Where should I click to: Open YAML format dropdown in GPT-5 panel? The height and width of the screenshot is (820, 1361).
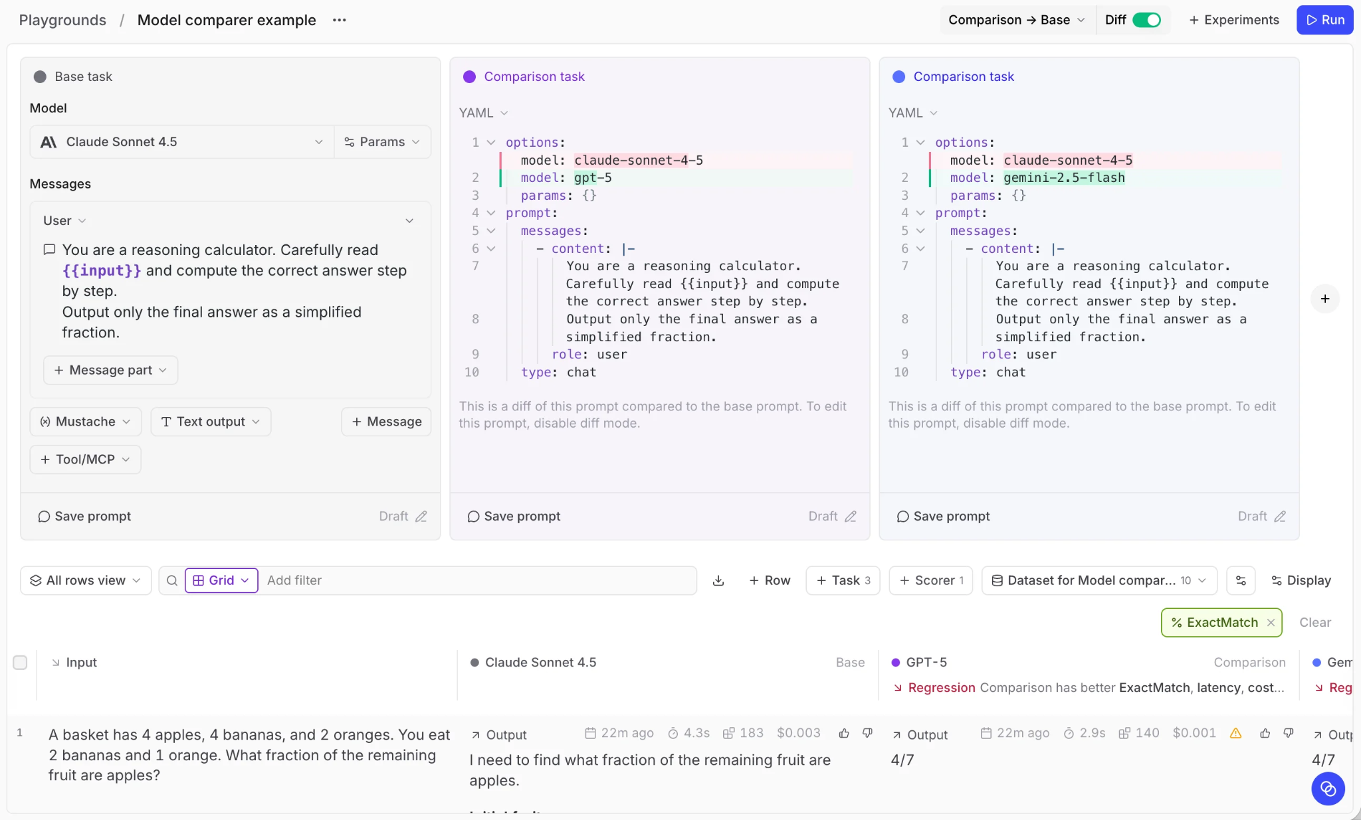coord(483,113)
